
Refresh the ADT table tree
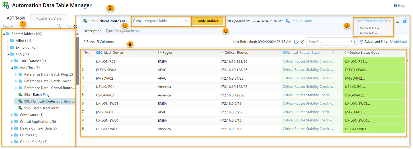coord(69,26)
